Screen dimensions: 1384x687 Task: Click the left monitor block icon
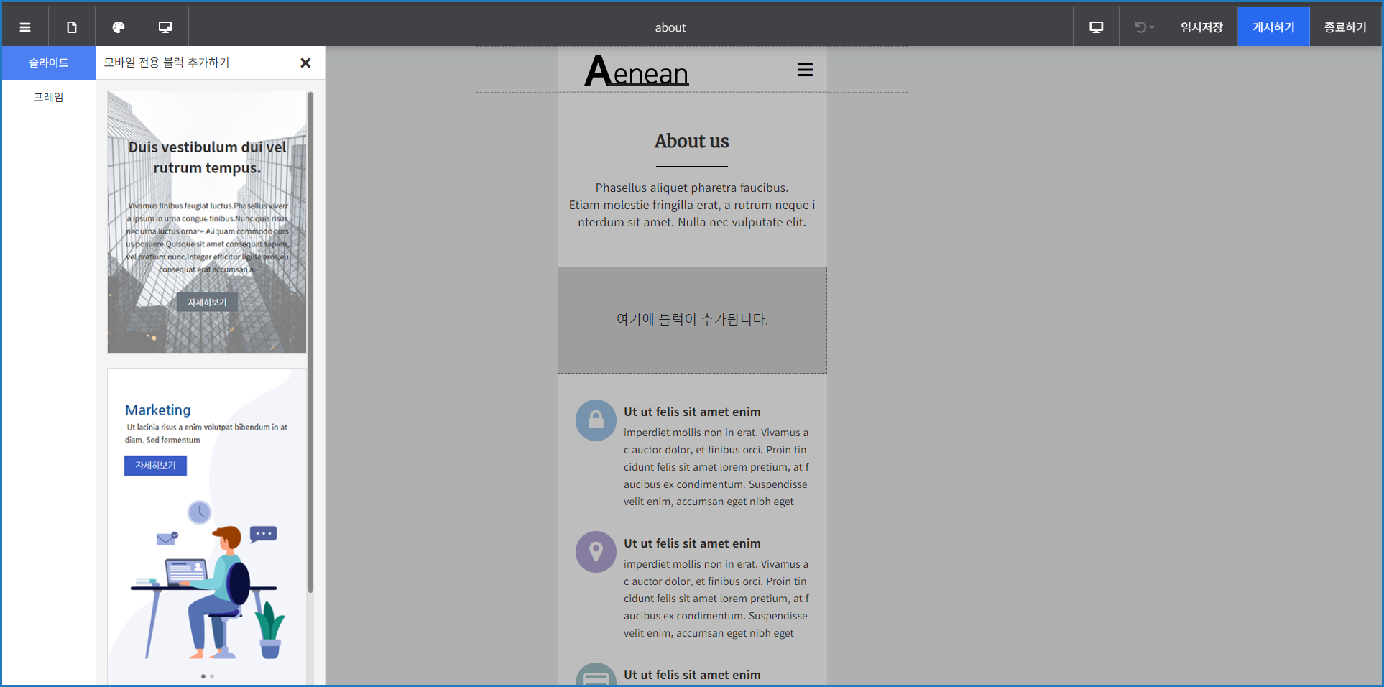pyautogui.click(x=165, y=27)
